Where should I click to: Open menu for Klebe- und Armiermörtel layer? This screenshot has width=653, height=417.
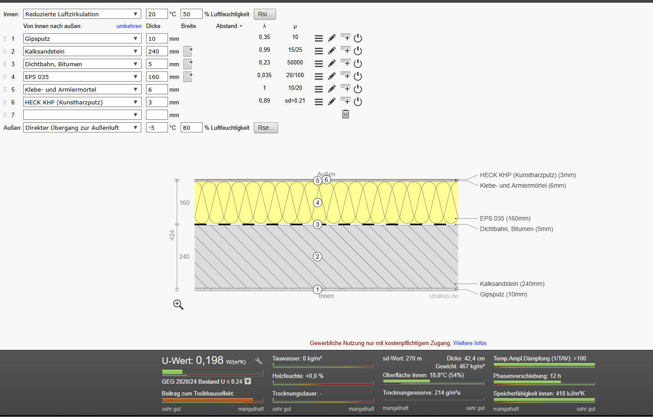click(x=319, y=89)
